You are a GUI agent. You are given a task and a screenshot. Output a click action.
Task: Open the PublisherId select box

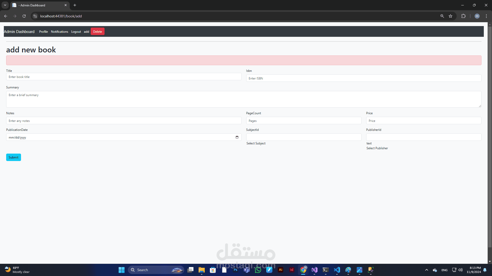click(x=424, y=137)
